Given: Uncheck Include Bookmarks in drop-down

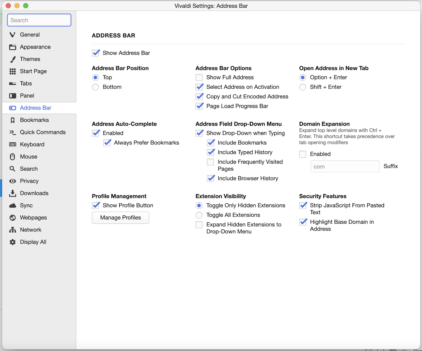Looking at the screenshot, I should pyautogui.click(x=211, y=143).
